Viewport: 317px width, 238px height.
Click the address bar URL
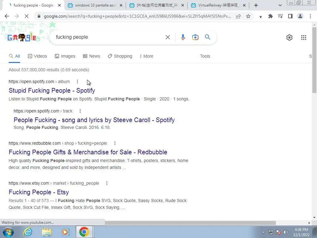tap(137, 16)
